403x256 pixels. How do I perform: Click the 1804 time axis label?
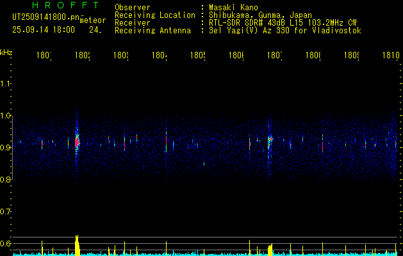click(160, 55)
